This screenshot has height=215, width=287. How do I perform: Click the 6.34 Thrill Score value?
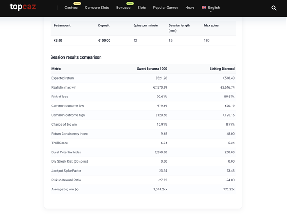click(164, 143)
